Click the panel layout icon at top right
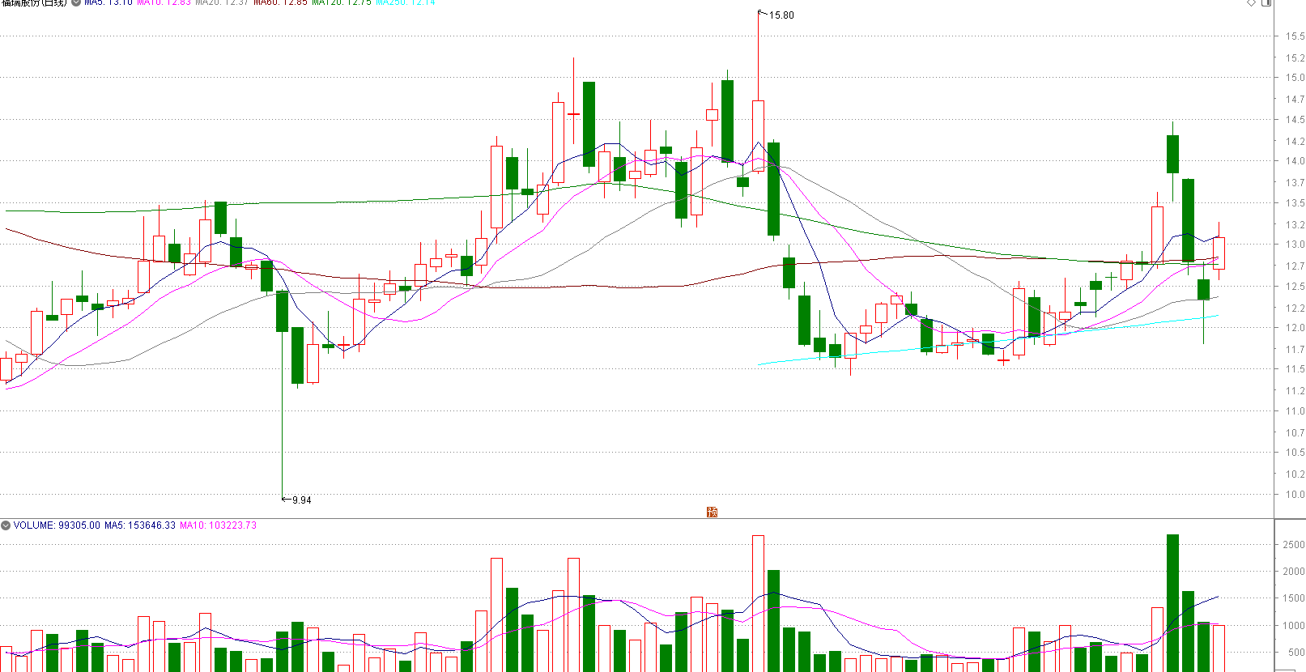 coord(1267,2)
